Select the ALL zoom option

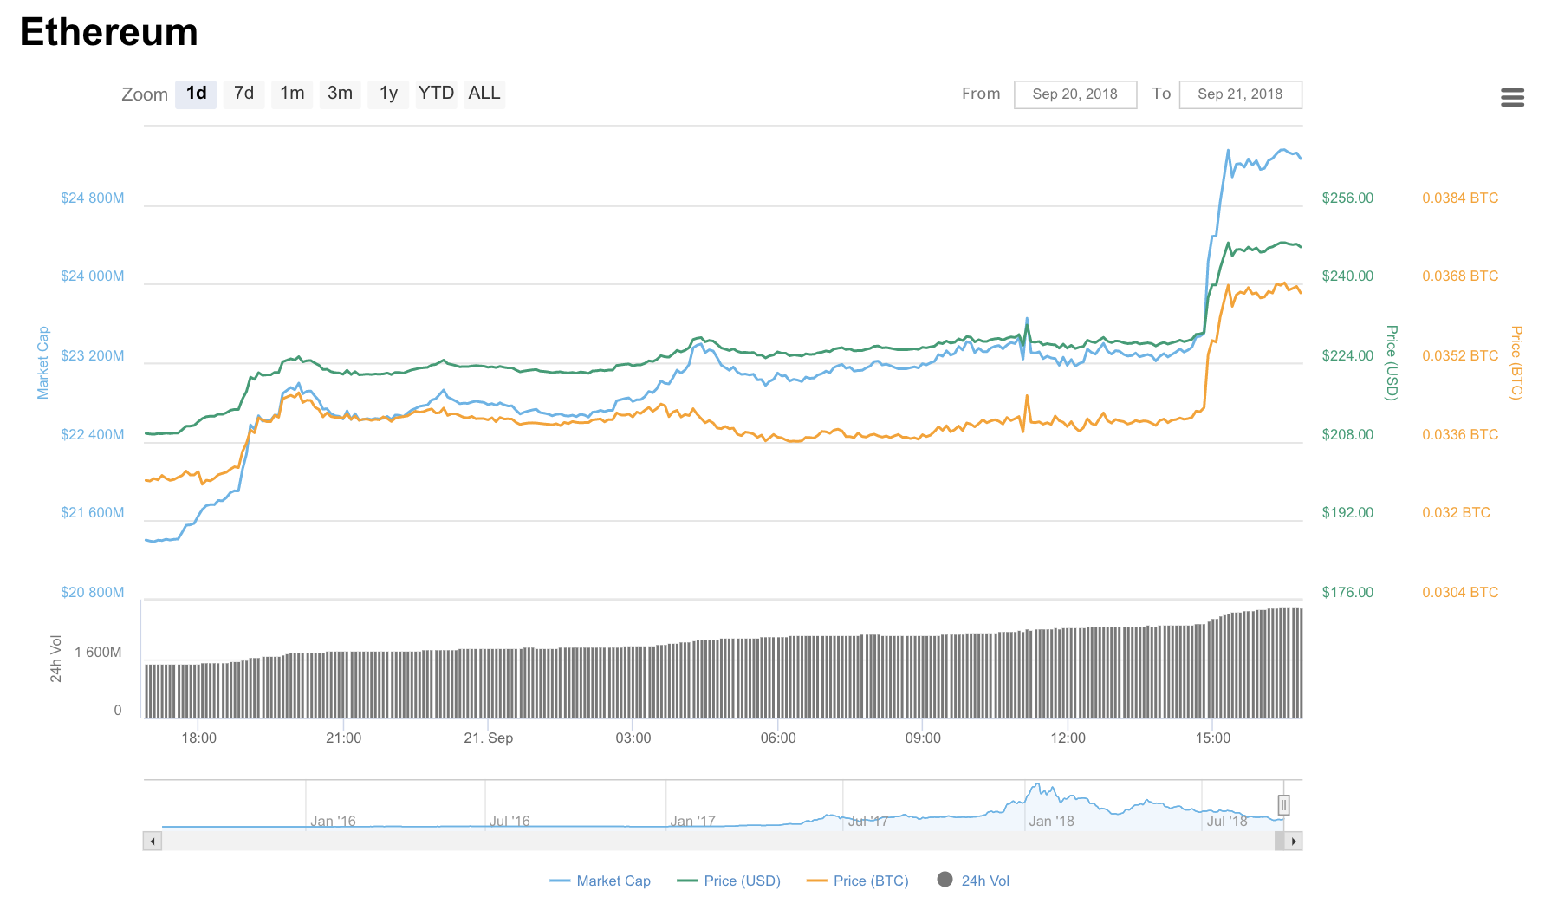(x=484, y=94)
